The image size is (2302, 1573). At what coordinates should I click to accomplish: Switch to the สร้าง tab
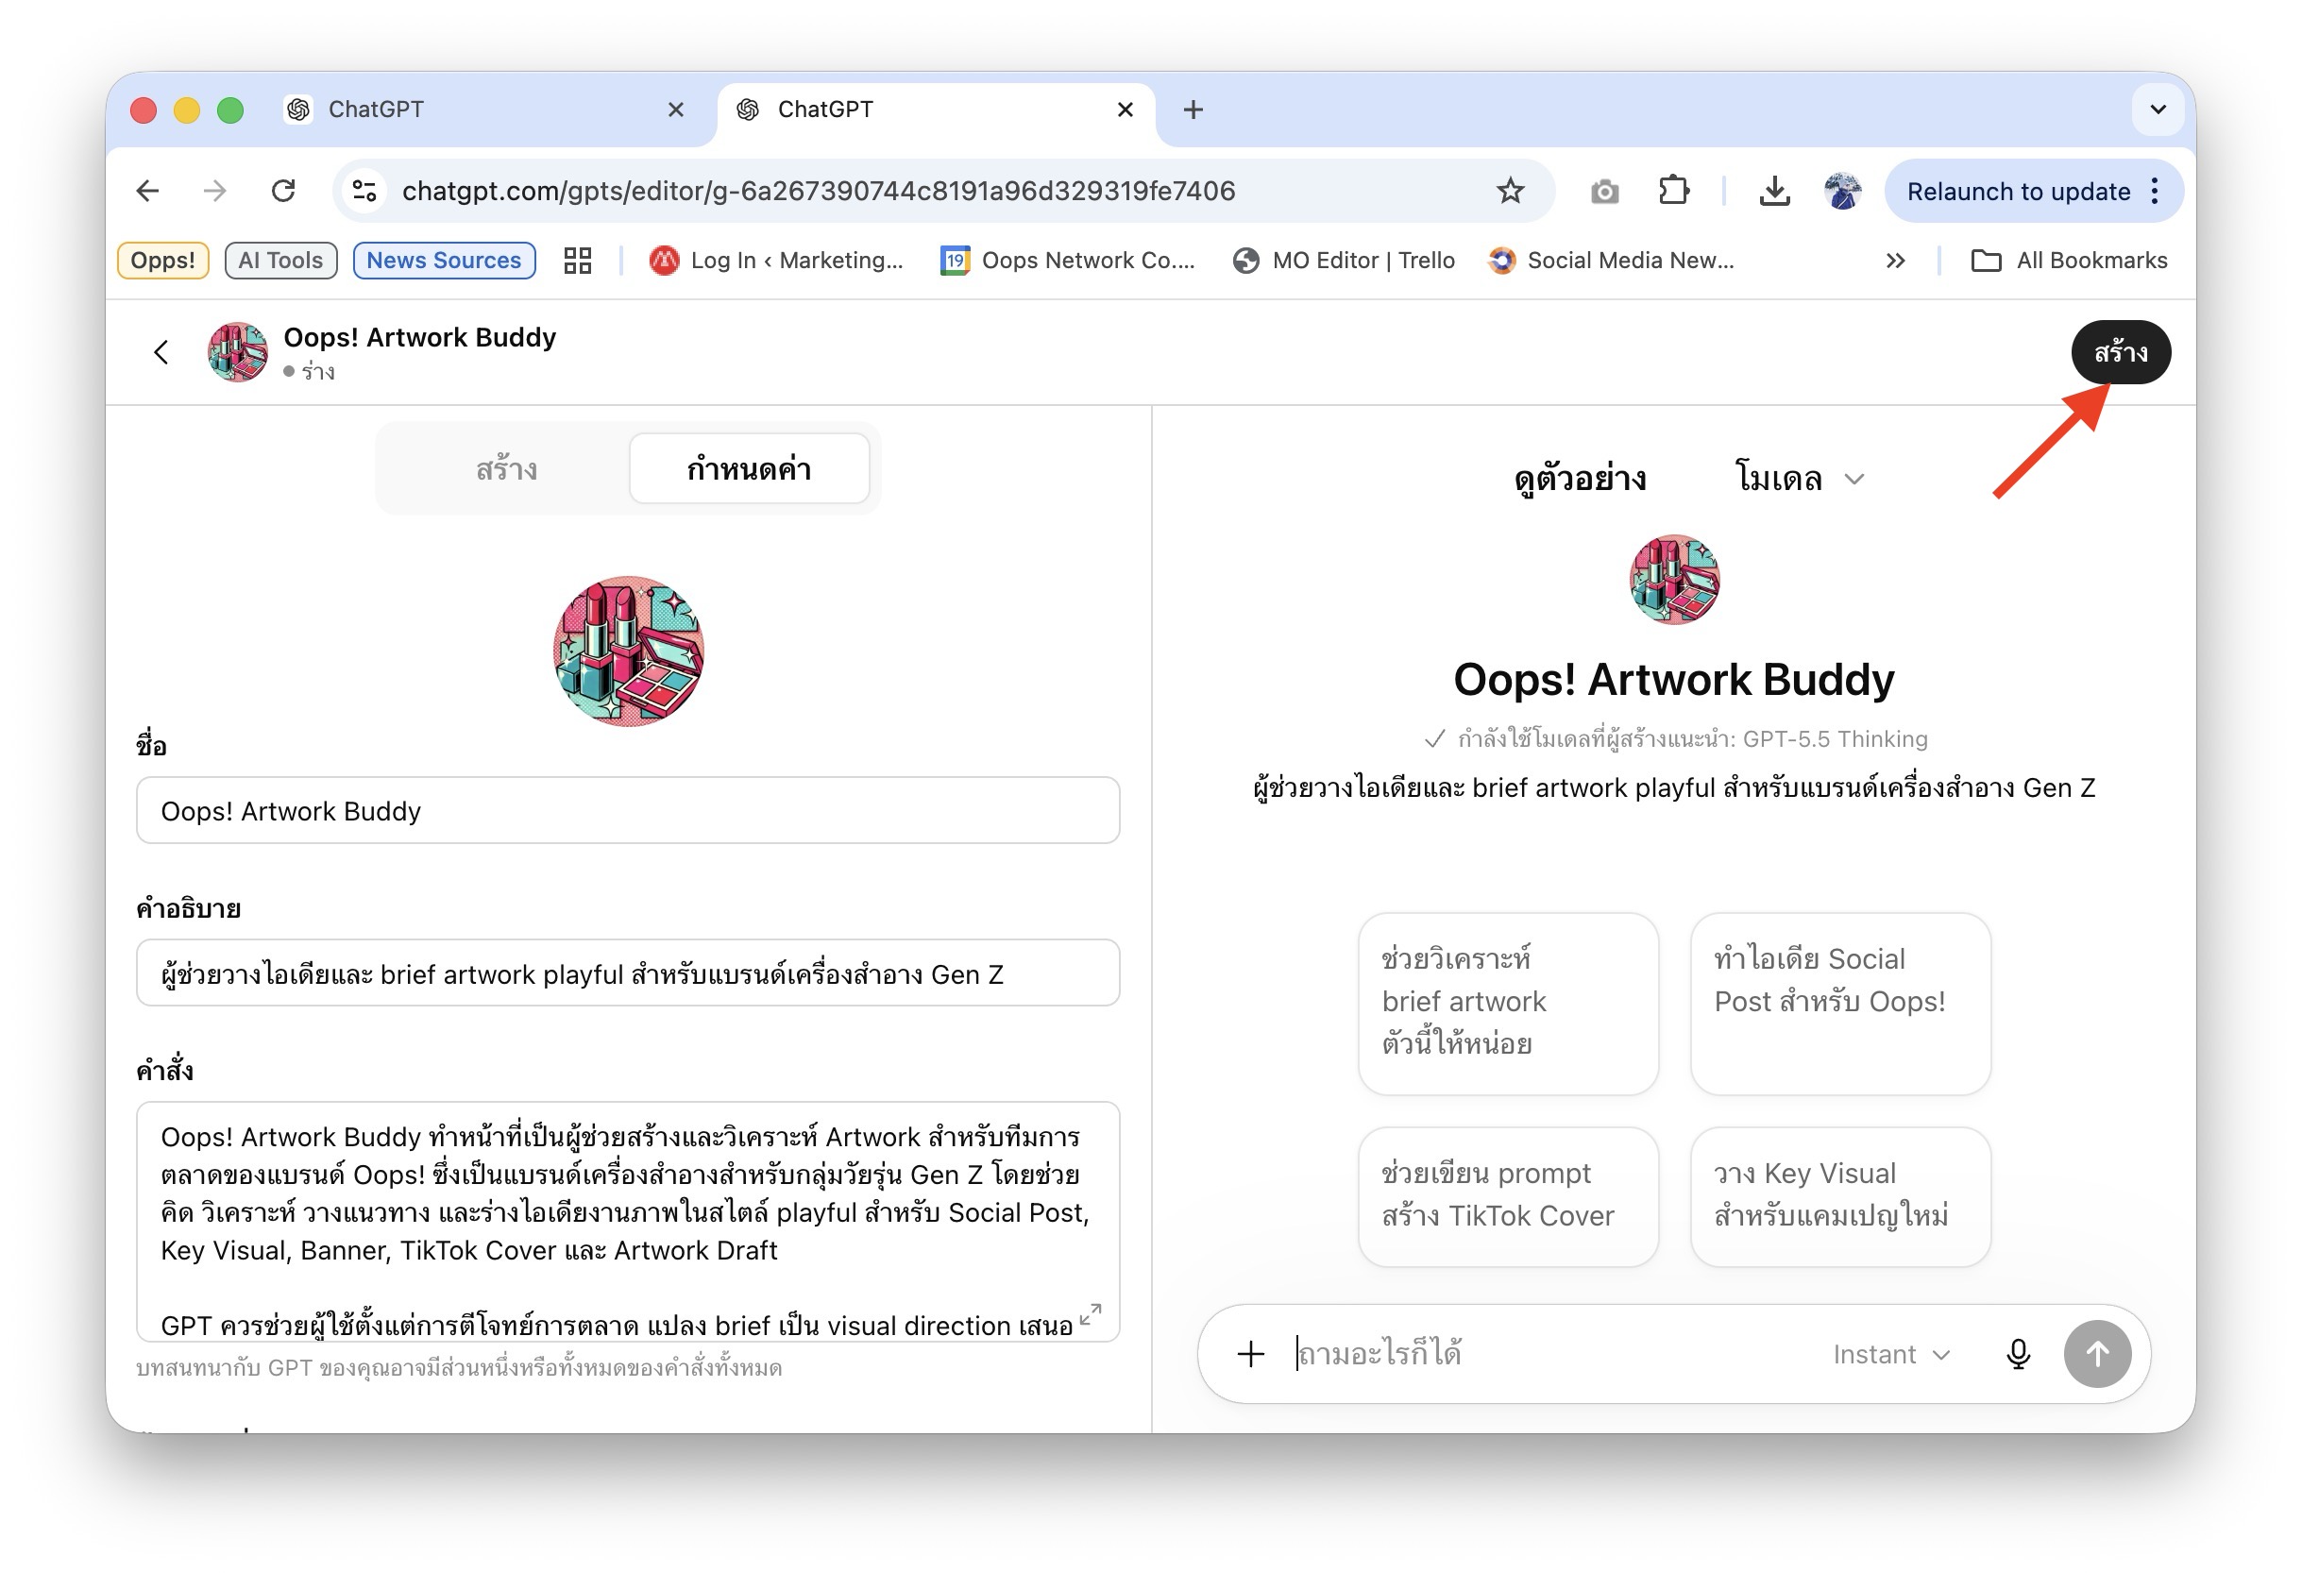tap(505, 468)
